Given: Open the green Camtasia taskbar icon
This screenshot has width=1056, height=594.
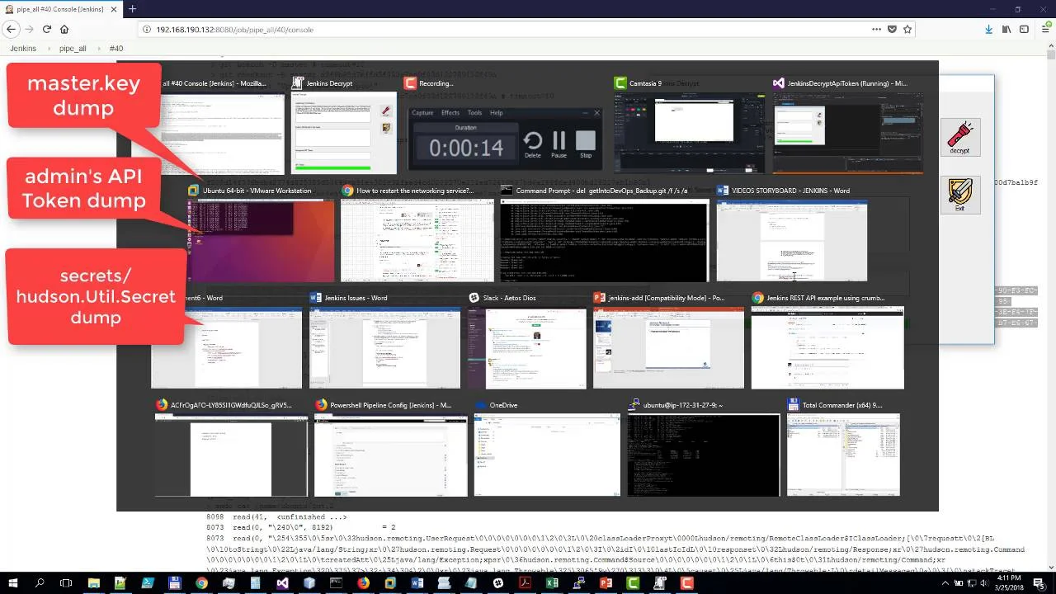Looking at the screenshot, I should tap(632, 582).
